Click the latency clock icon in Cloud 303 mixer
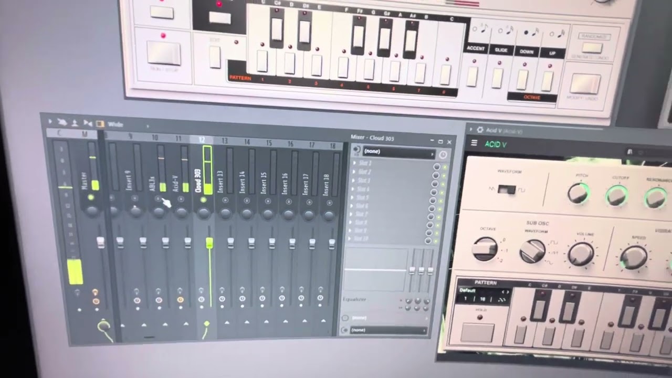Viewport: 672px width, 378px height. 443,154
